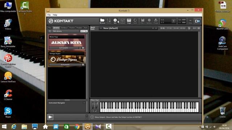Switch to the Modules tab
This screenshot has width=232, height=130.
click(79, 28)
